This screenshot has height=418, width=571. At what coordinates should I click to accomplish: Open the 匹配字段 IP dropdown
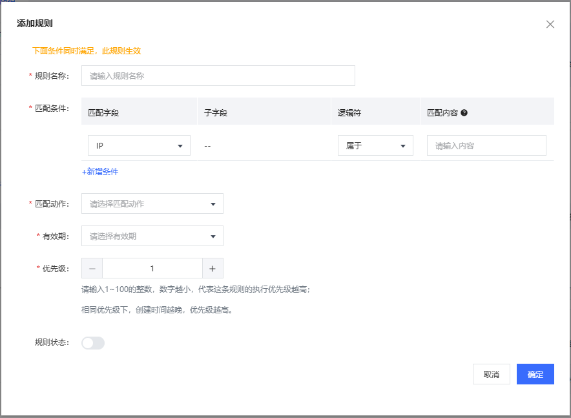click(x=139, y=146)
